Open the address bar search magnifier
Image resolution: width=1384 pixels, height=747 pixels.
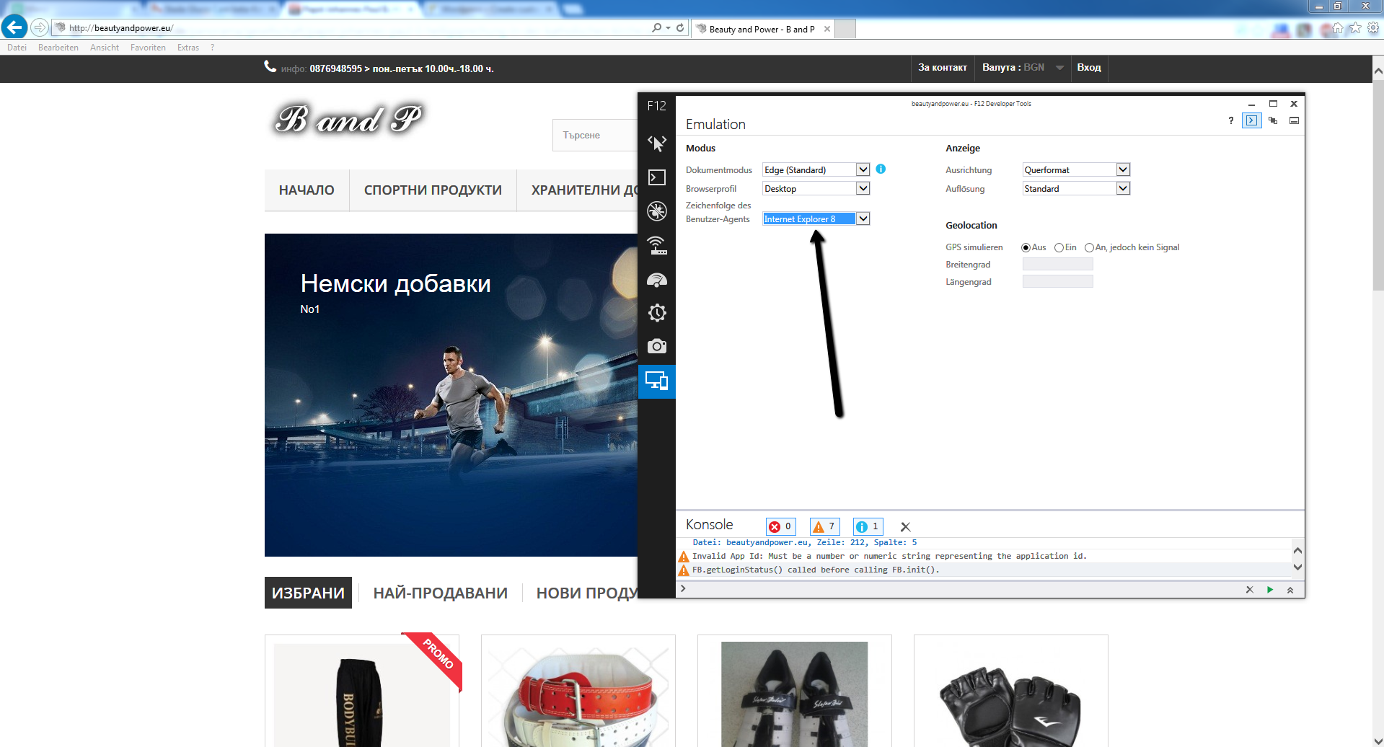[656, 28]
